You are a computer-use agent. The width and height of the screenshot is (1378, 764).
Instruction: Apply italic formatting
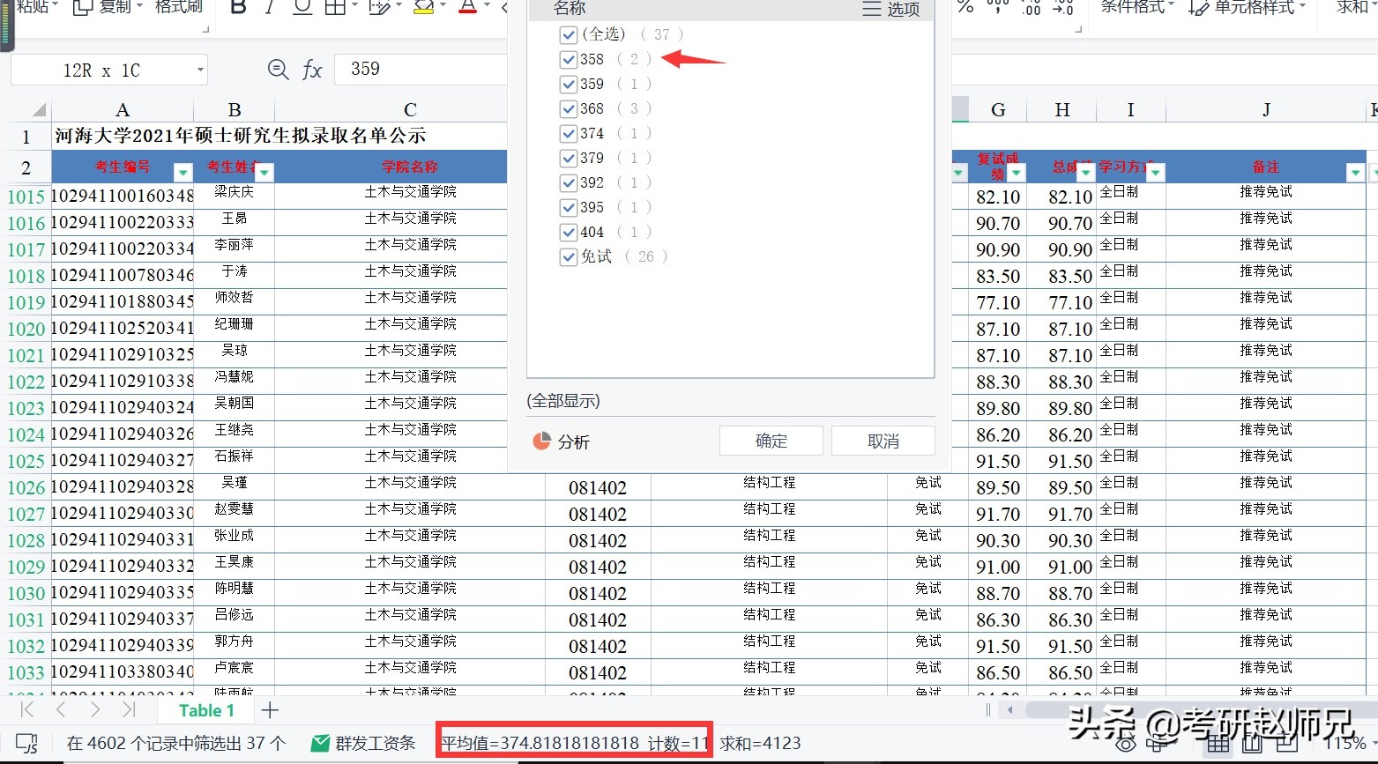[270, 6]
